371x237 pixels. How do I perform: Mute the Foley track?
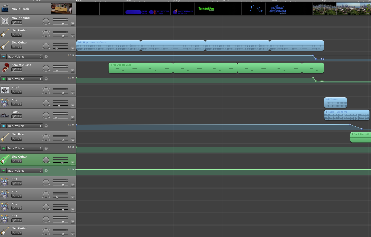click(14, 116)
